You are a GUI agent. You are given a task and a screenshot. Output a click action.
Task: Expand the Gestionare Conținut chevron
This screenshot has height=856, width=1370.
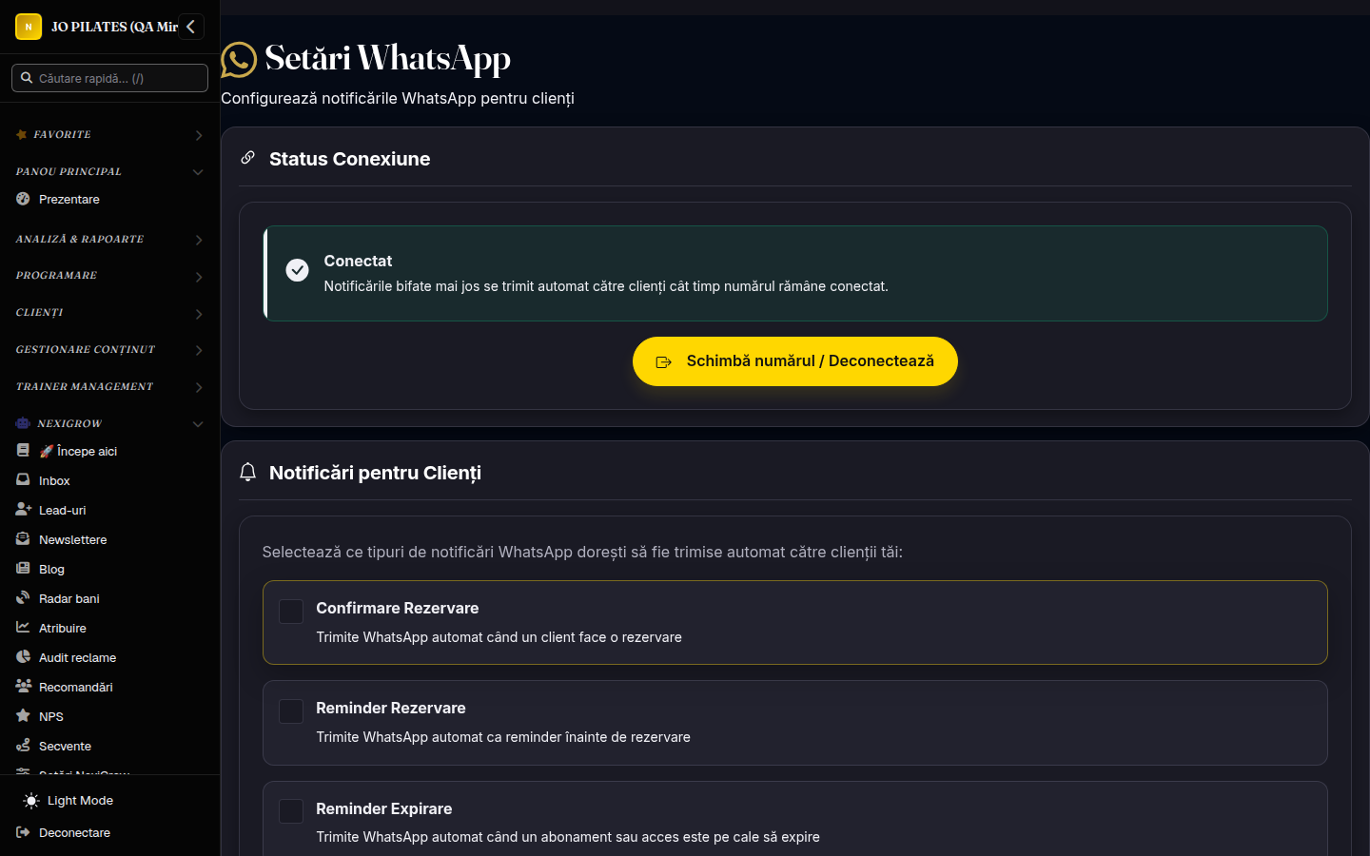[x=199, y=350]
